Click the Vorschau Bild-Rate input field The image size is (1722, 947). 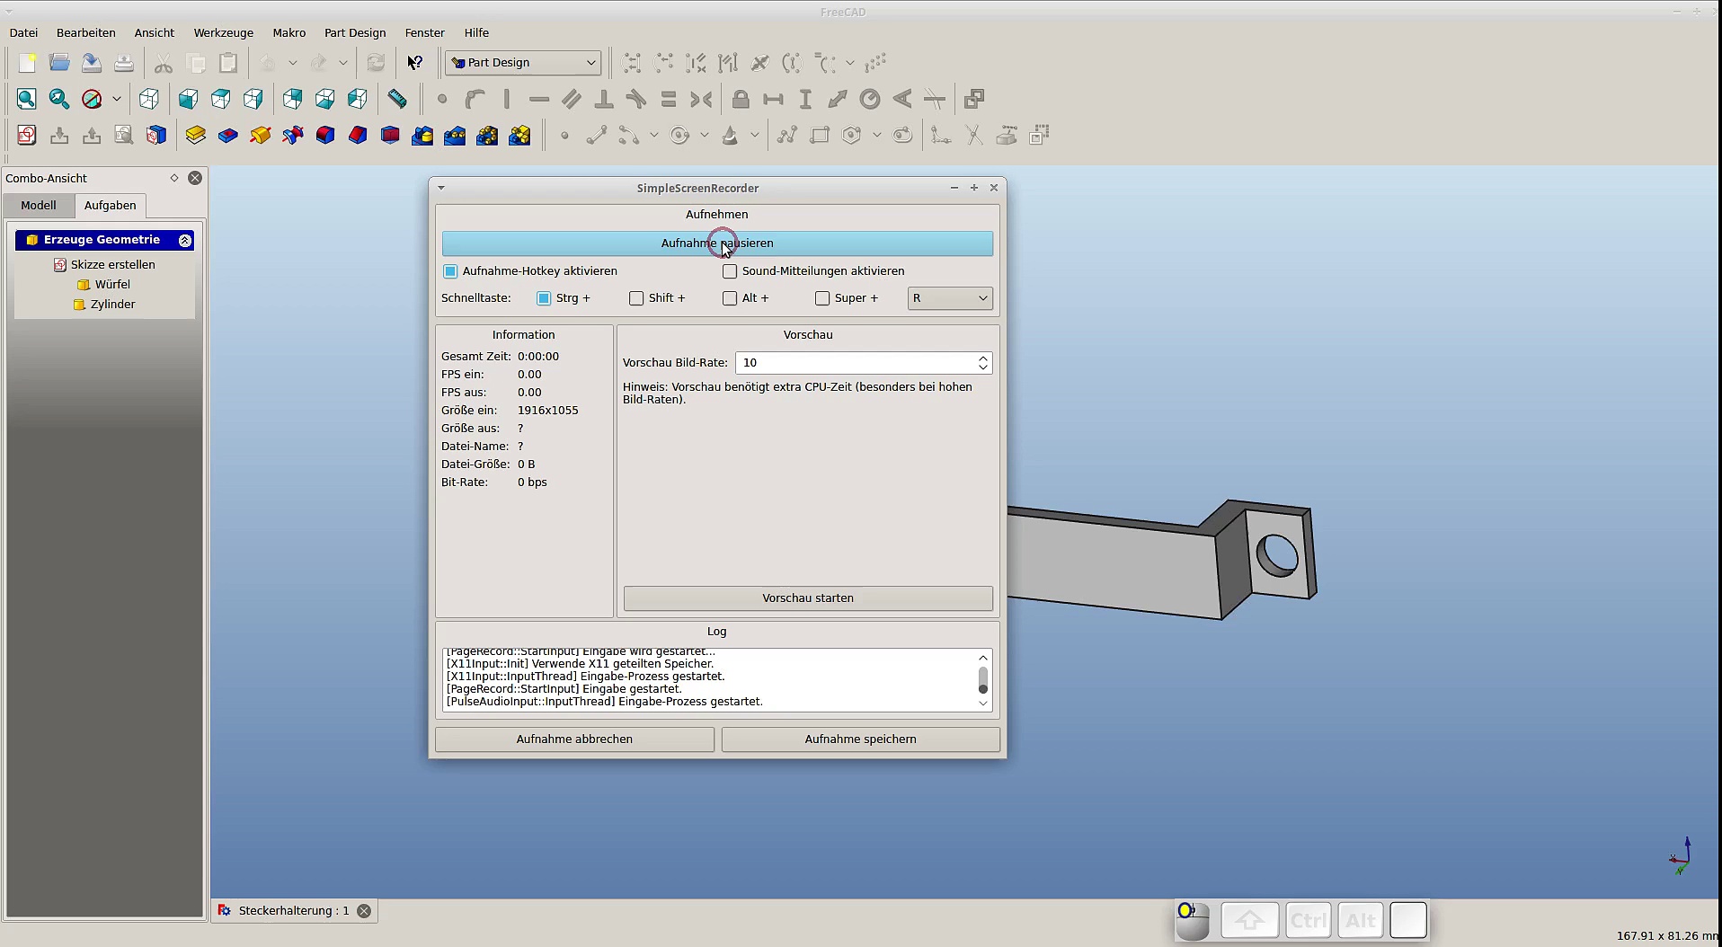coord(854,363)
